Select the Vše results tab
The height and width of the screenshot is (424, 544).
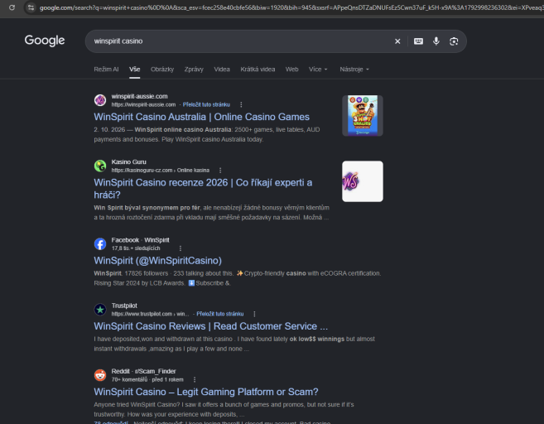point(135,69)
